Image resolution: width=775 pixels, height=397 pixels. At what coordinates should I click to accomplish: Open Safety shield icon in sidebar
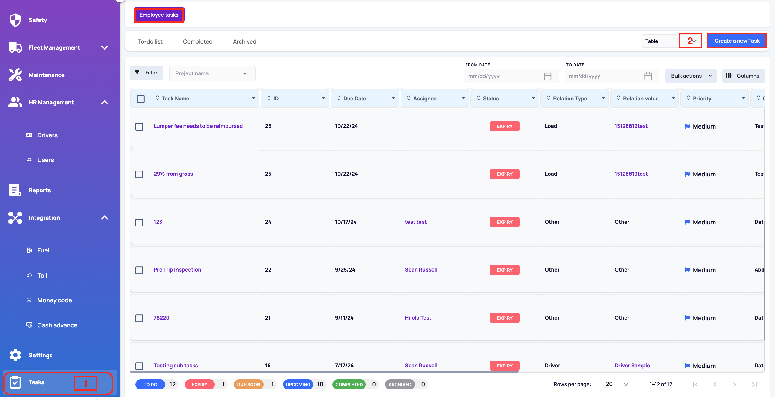(15, 20)
